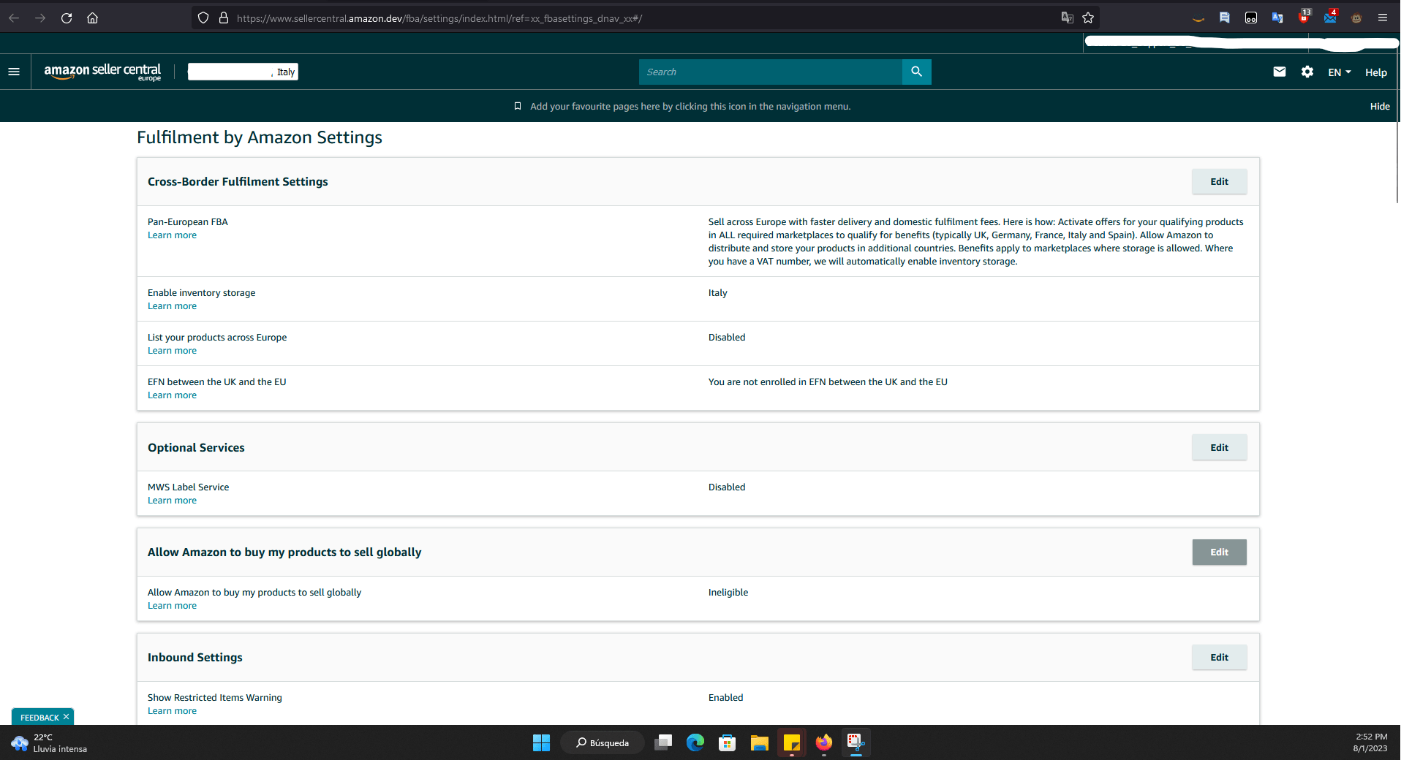Bookmark this page with the star icon

point(1088,18)
